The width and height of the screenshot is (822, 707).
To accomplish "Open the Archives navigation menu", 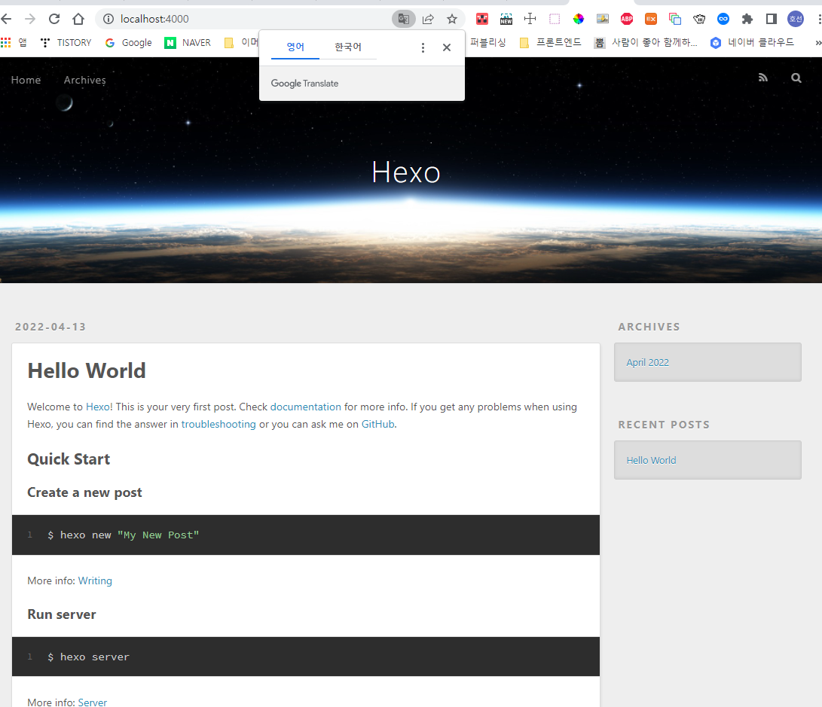I will (x=84, y=80).
